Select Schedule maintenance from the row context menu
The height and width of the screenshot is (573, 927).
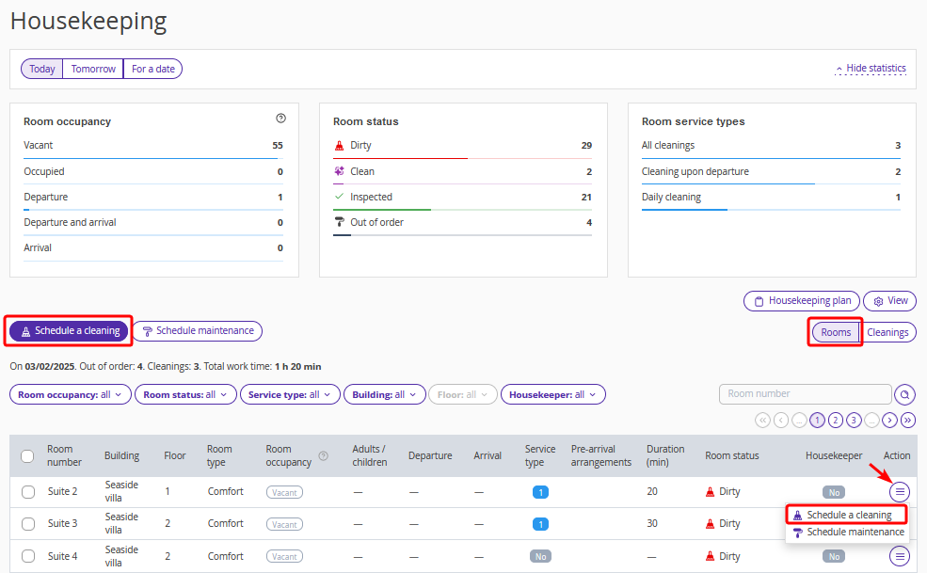point(855,533)
